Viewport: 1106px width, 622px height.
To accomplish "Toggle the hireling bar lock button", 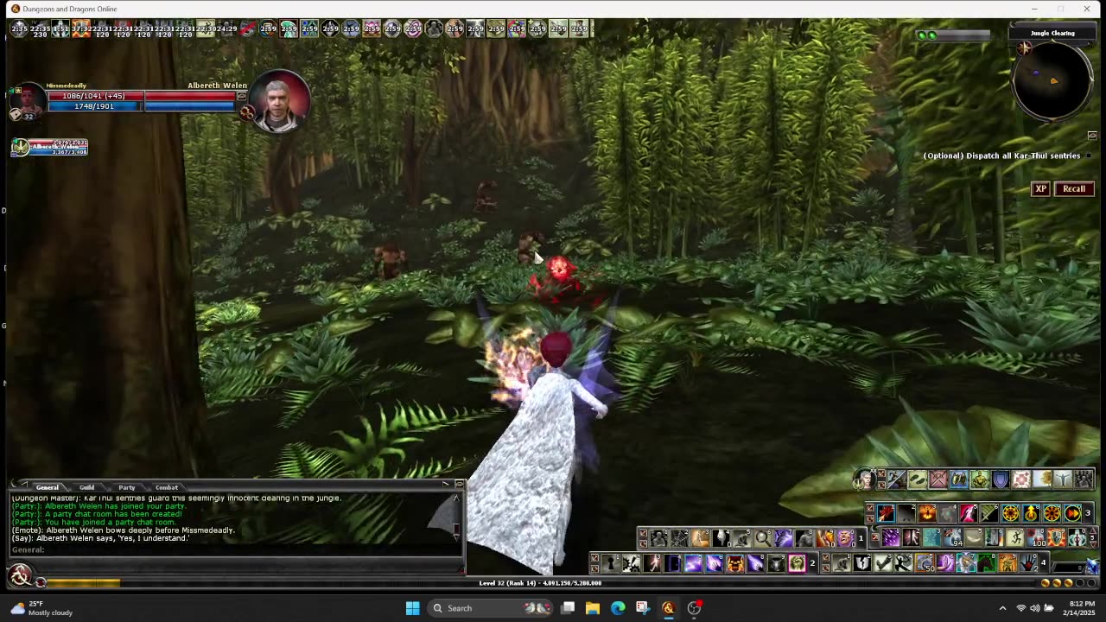I will coord(881,473).
